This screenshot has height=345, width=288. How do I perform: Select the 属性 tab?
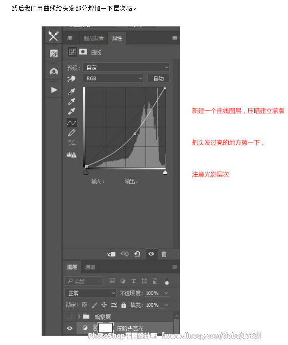tap(117, 38)
